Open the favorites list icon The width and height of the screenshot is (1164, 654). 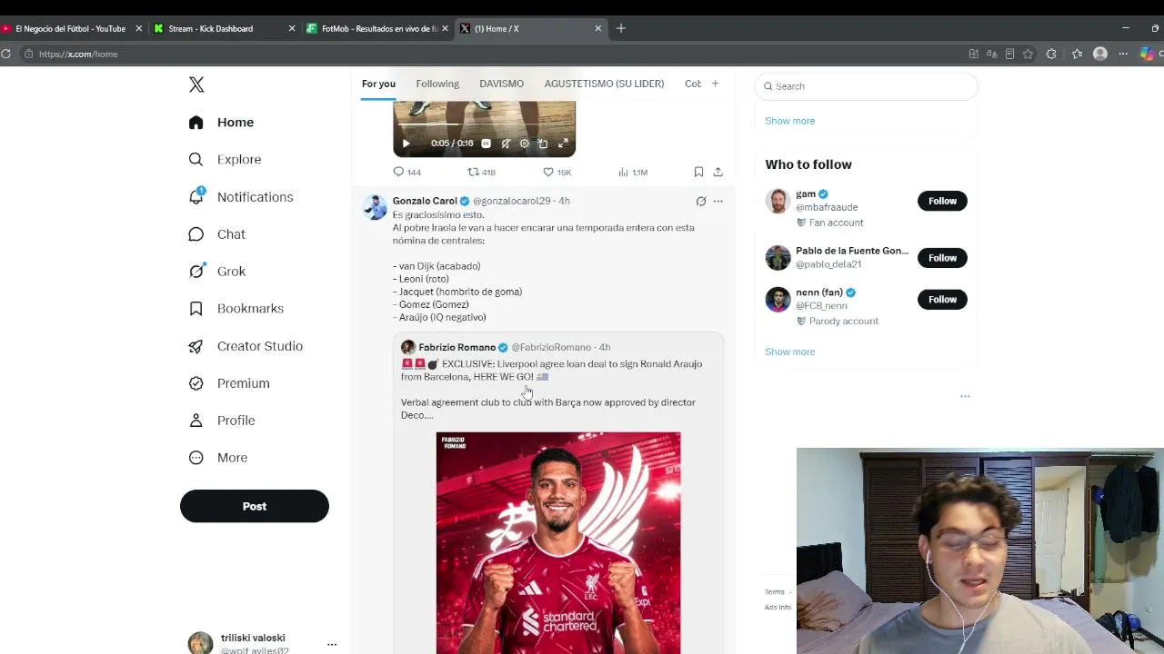1078,54
